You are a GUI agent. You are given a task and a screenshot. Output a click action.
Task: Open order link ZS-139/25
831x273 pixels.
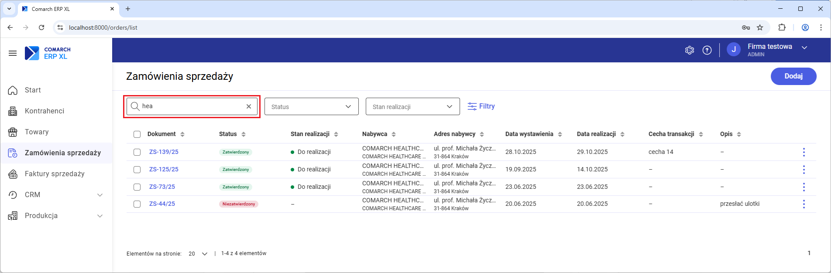pyautogui.click(x=164, y=152)
